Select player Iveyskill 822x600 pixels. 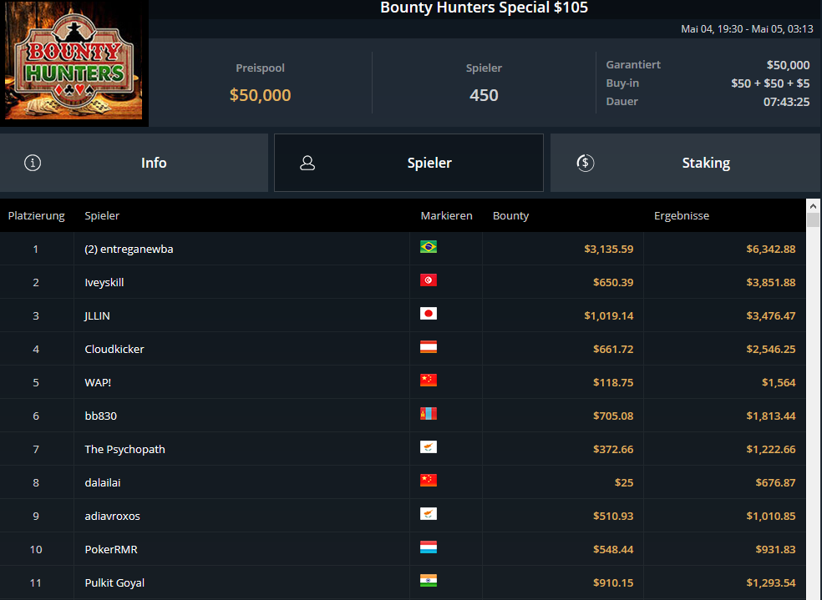tap(104, 283)
